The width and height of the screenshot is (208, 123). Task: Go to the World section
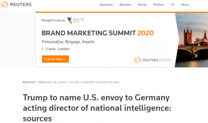[142, 5]
